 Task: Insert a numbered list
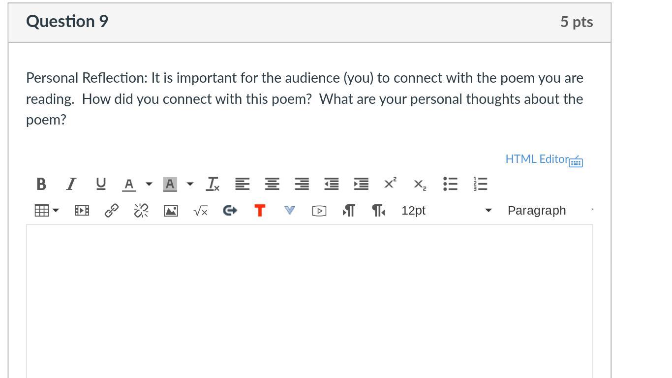click(x=480, y=184)
